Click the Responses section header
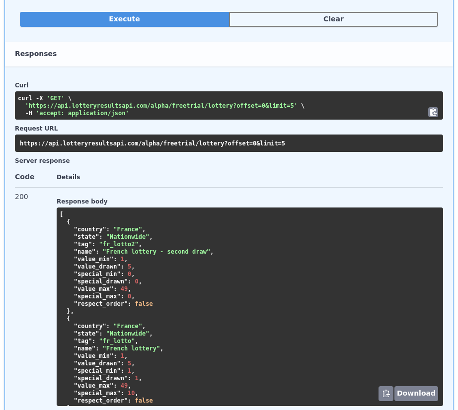The width and height of the screenshot is (458, 410). click(x=36, y=54)
